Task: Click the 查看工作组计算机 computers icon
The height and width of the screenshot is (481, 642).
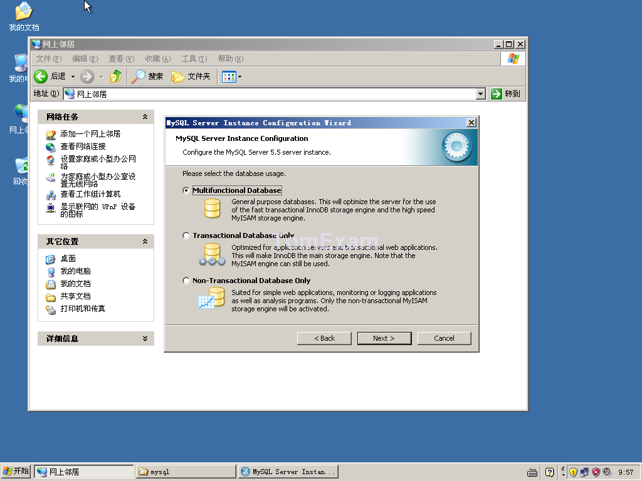Action: pos(51,195)
